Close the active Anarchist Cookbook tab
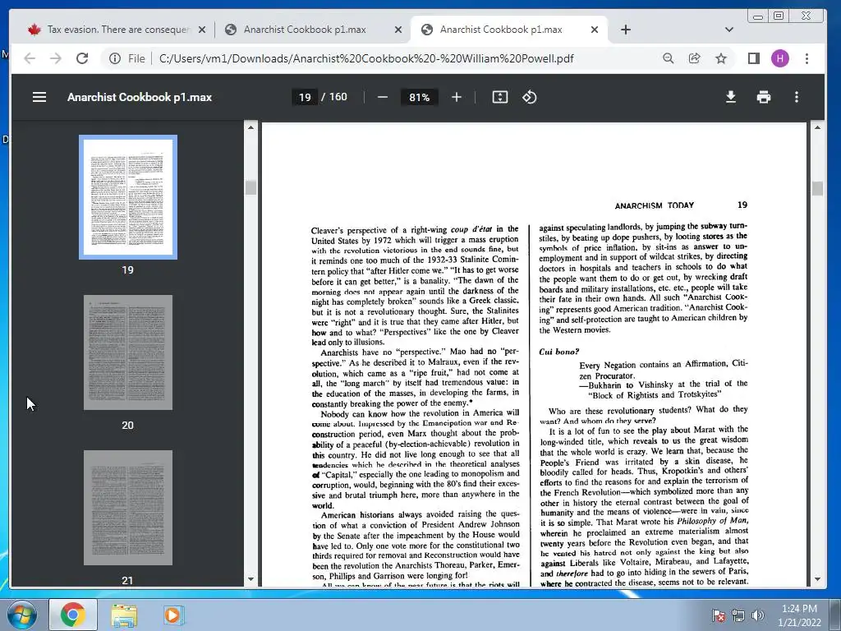841x631 pixels. (595, 30)
